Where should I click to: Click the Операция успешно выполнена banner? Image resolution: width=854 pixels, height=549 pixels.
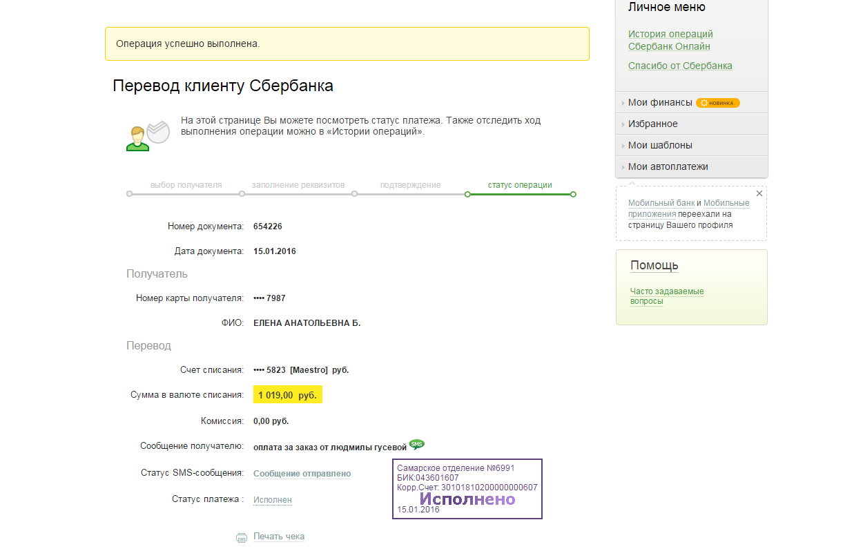347,44
